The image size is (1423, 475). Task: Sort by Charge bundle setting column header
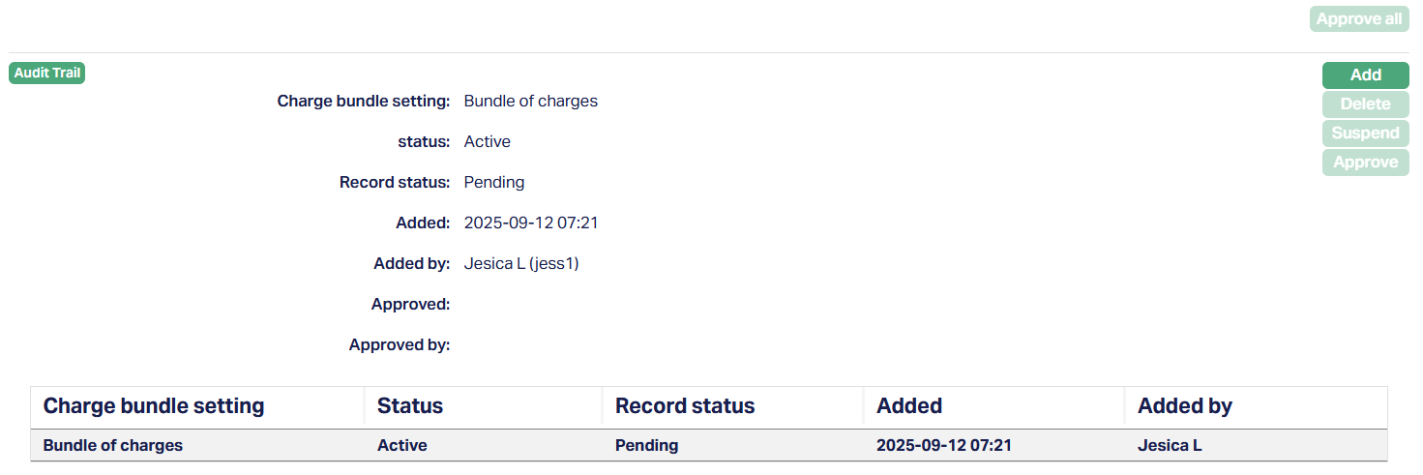(154, 406)
